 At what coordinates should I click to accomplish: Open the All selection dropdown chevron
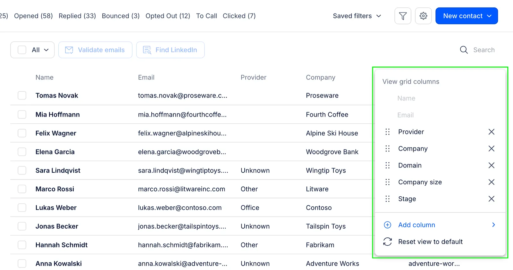pos(46,50)
